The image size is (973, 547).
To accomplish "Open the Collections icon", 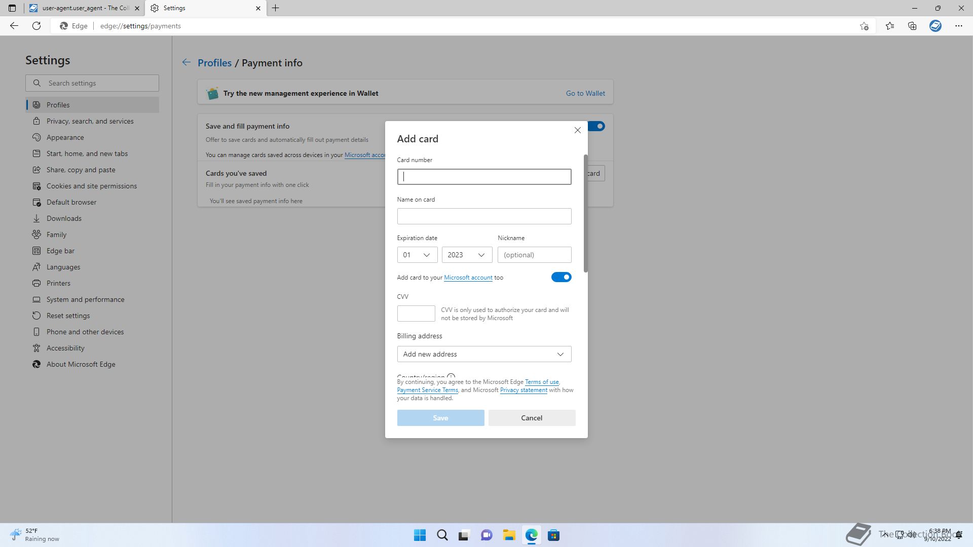I will [x=912, y=26].
